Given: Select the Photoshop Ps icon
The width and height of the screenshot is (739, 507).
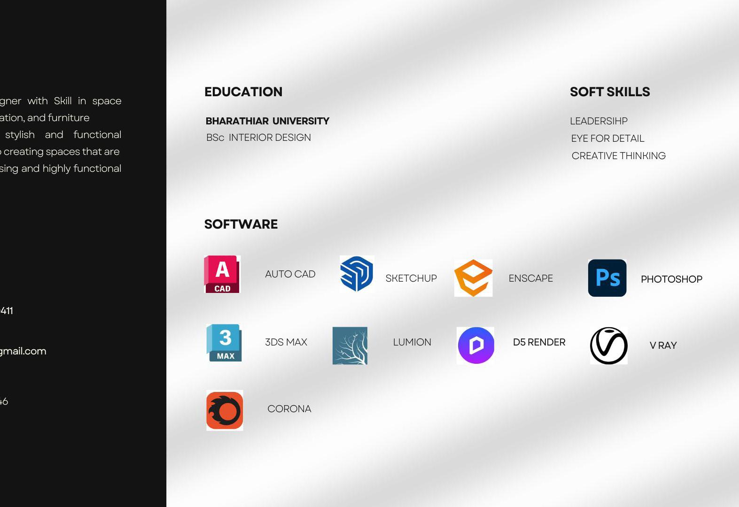Looking at the screenshot, I should (607, 278).
